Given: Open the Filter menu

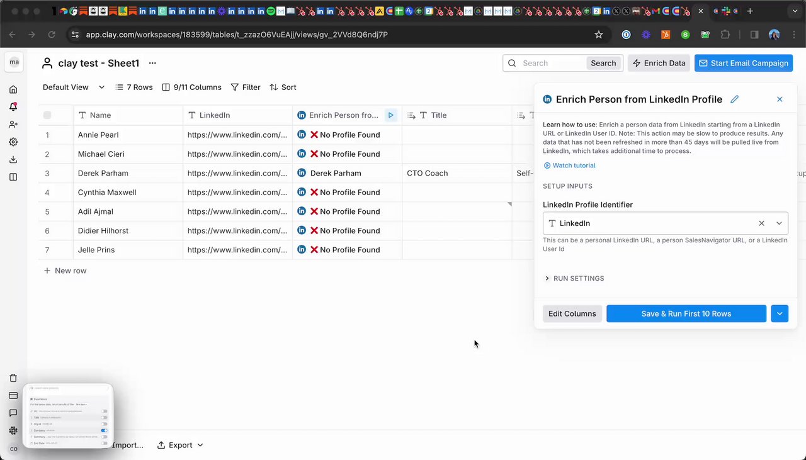Looking at the screenshot, I should tap(246, 87).
